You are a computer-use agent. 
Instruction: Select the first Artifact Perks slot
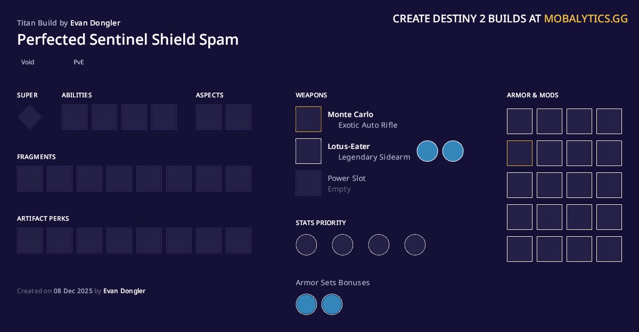tap(29, 240)
